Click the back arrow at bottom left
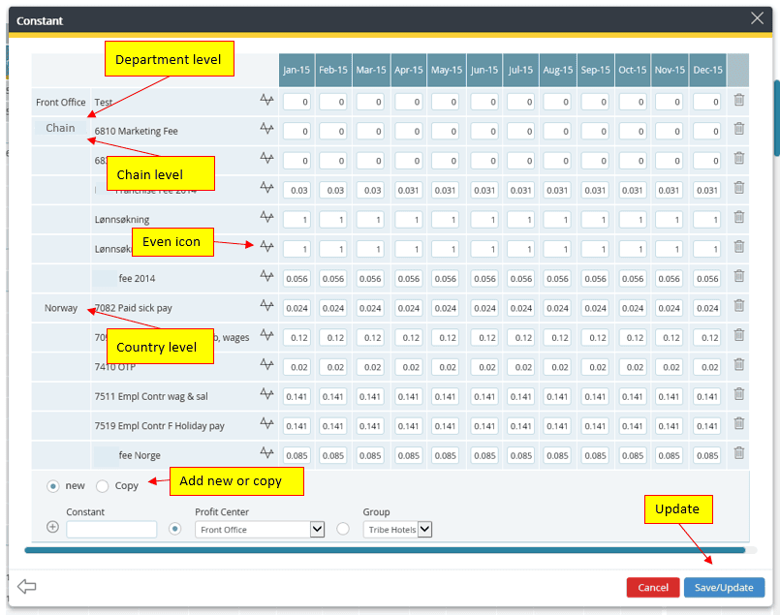The height and width of the screenshot is (615, 780). pyautogui.click(x=27, y=587)
